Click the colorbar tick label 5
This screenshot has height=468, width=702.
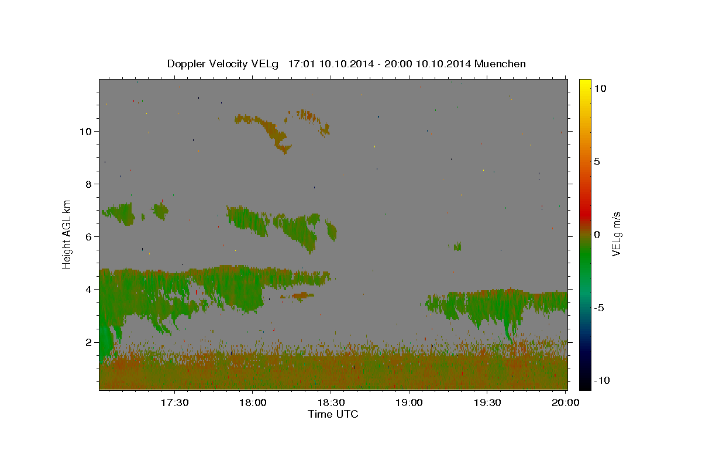597,161
